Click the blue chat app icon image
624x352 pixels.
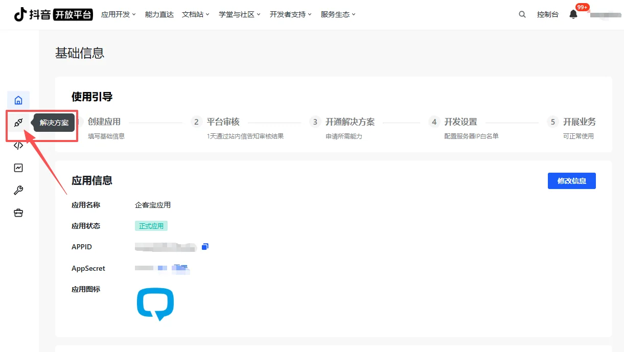click(155, 304)
